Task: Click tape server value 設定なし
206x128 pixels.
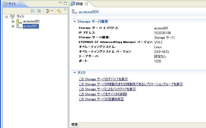Action: pos(160,57)
